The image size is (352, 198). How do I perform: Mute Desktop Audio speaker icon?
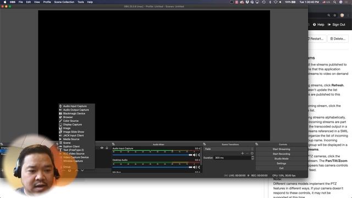195,167
